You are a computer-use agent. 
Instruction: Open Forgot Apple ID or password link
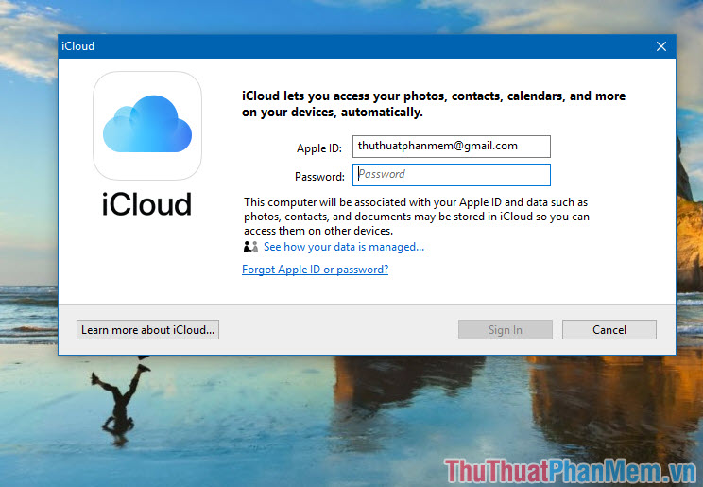pos(315,270)
